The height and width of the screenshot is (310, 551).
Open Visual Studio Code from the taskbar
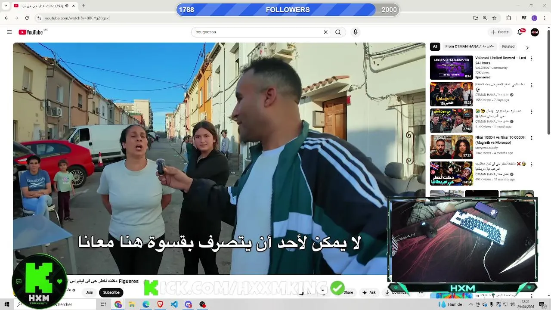tap(174, 304)
